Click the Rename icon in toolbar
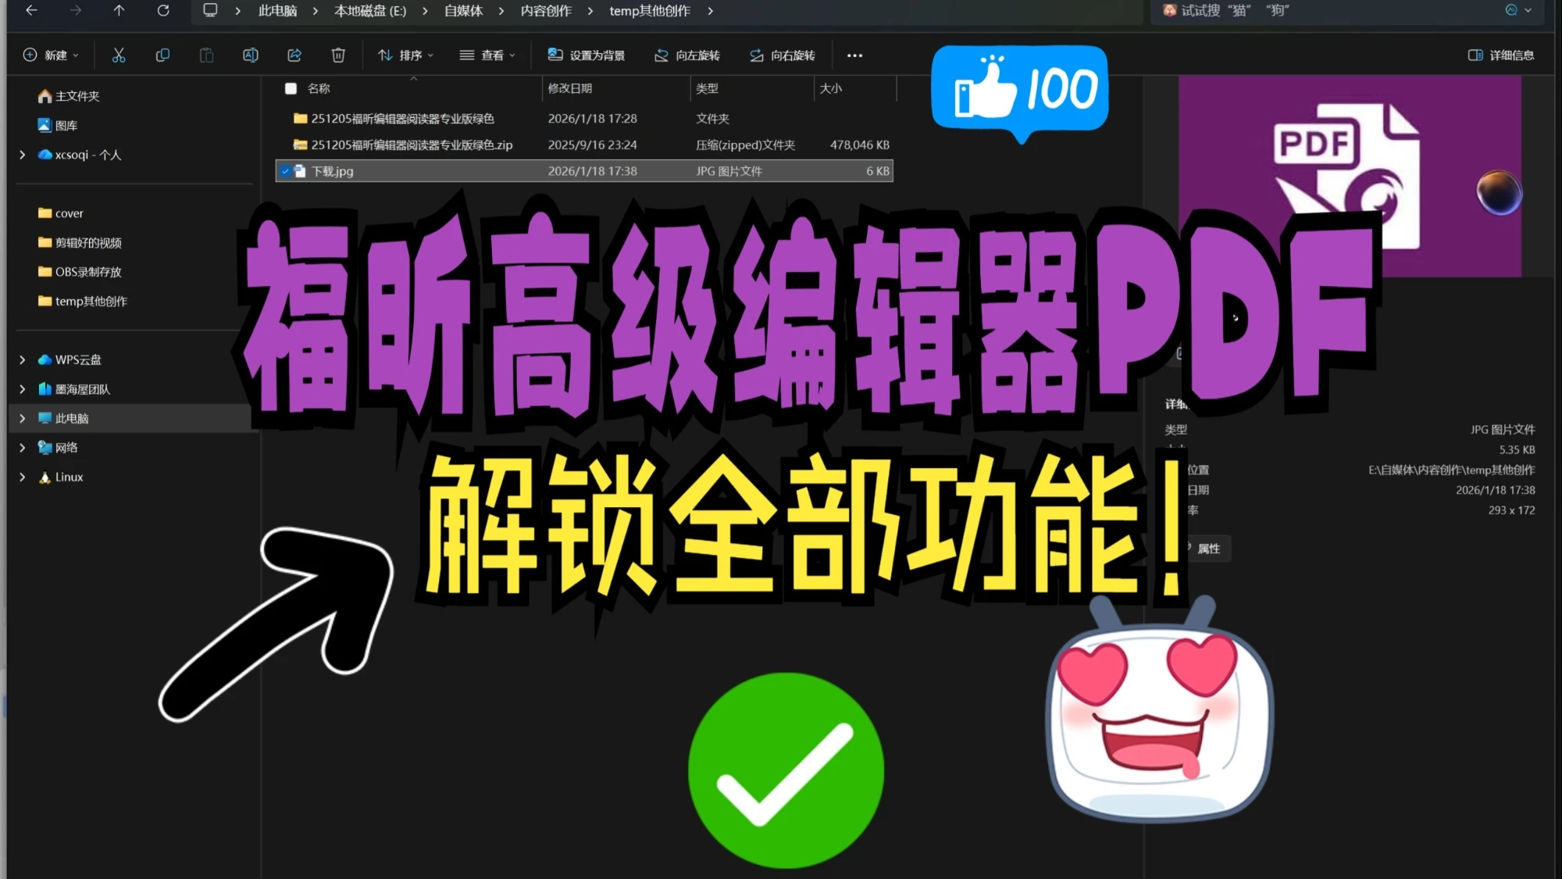This screenshot has height=879, width=1562. click(251, 55)
